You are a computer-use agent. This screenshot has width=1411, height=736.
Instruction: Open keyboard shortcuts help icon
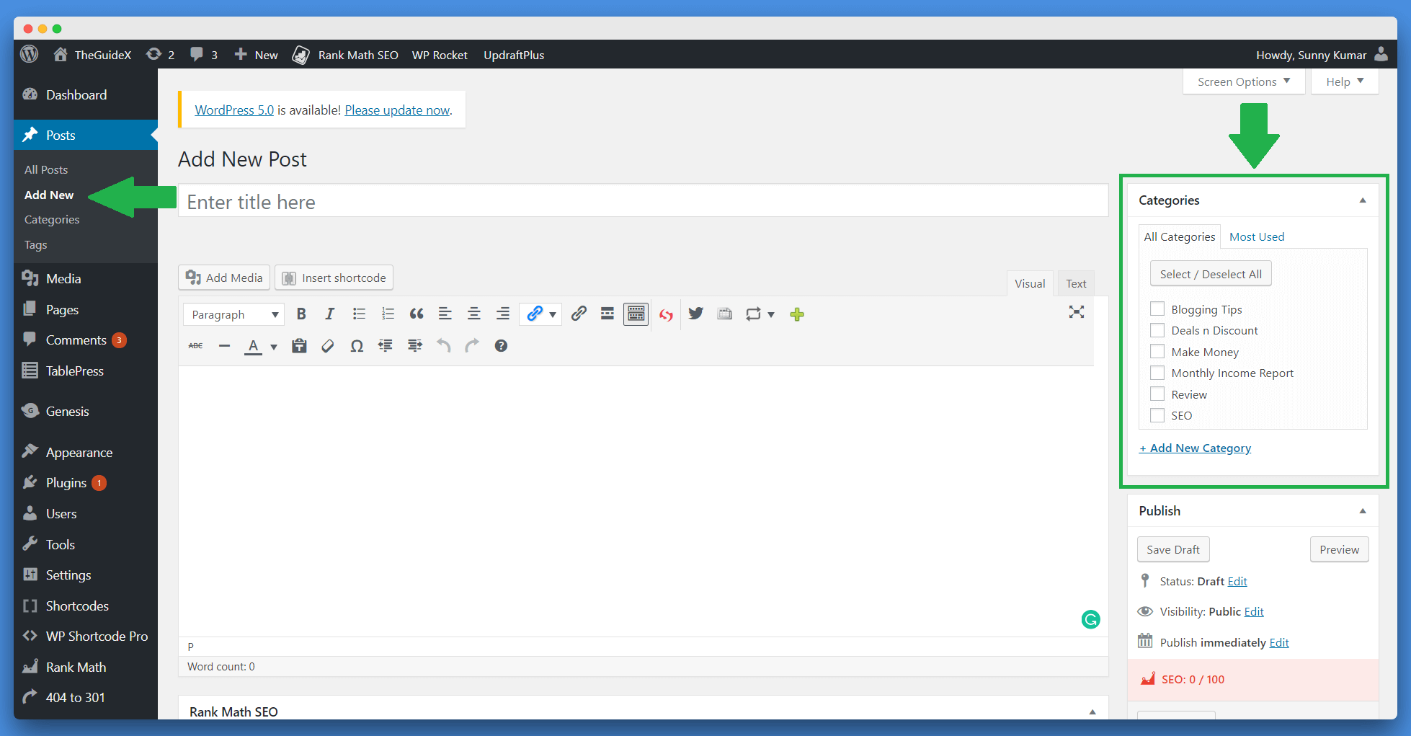pos(501,346)
